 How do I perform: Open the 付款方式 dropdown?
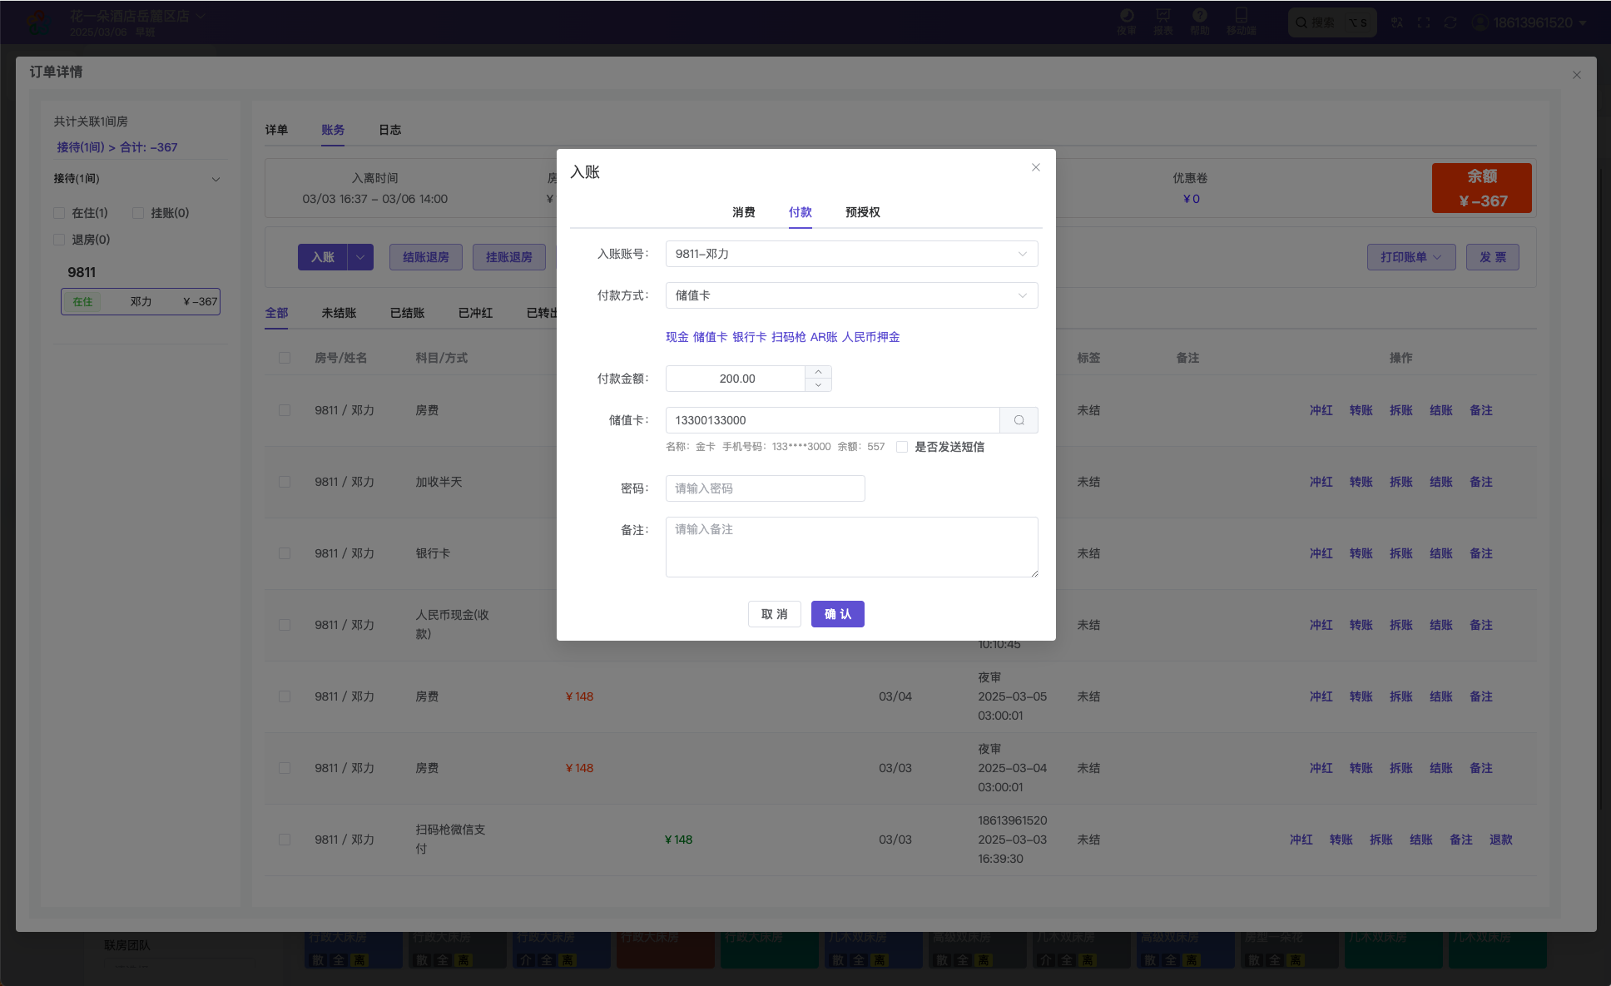851,295
